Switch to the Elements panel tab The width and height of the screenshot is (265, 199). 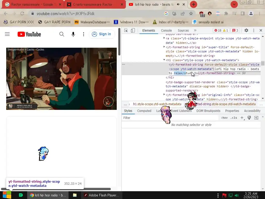pyautogui.click(x=149, y=31)
